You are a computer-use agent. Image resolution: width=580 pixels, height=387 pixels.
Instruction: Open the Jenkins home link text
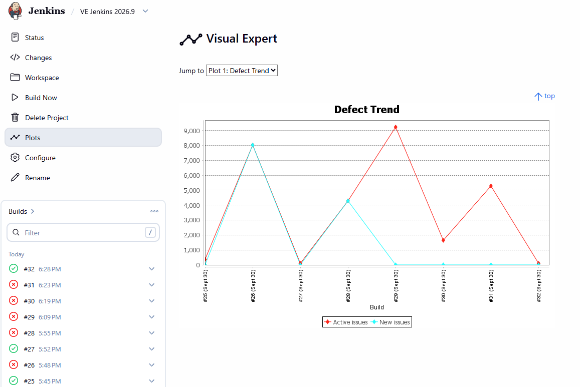click(x=47, y=11)
